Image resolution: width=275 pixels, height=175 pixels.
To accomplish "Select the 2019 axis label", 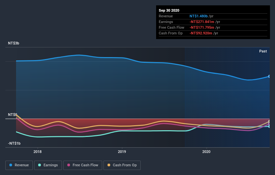I will pos(122,152).
